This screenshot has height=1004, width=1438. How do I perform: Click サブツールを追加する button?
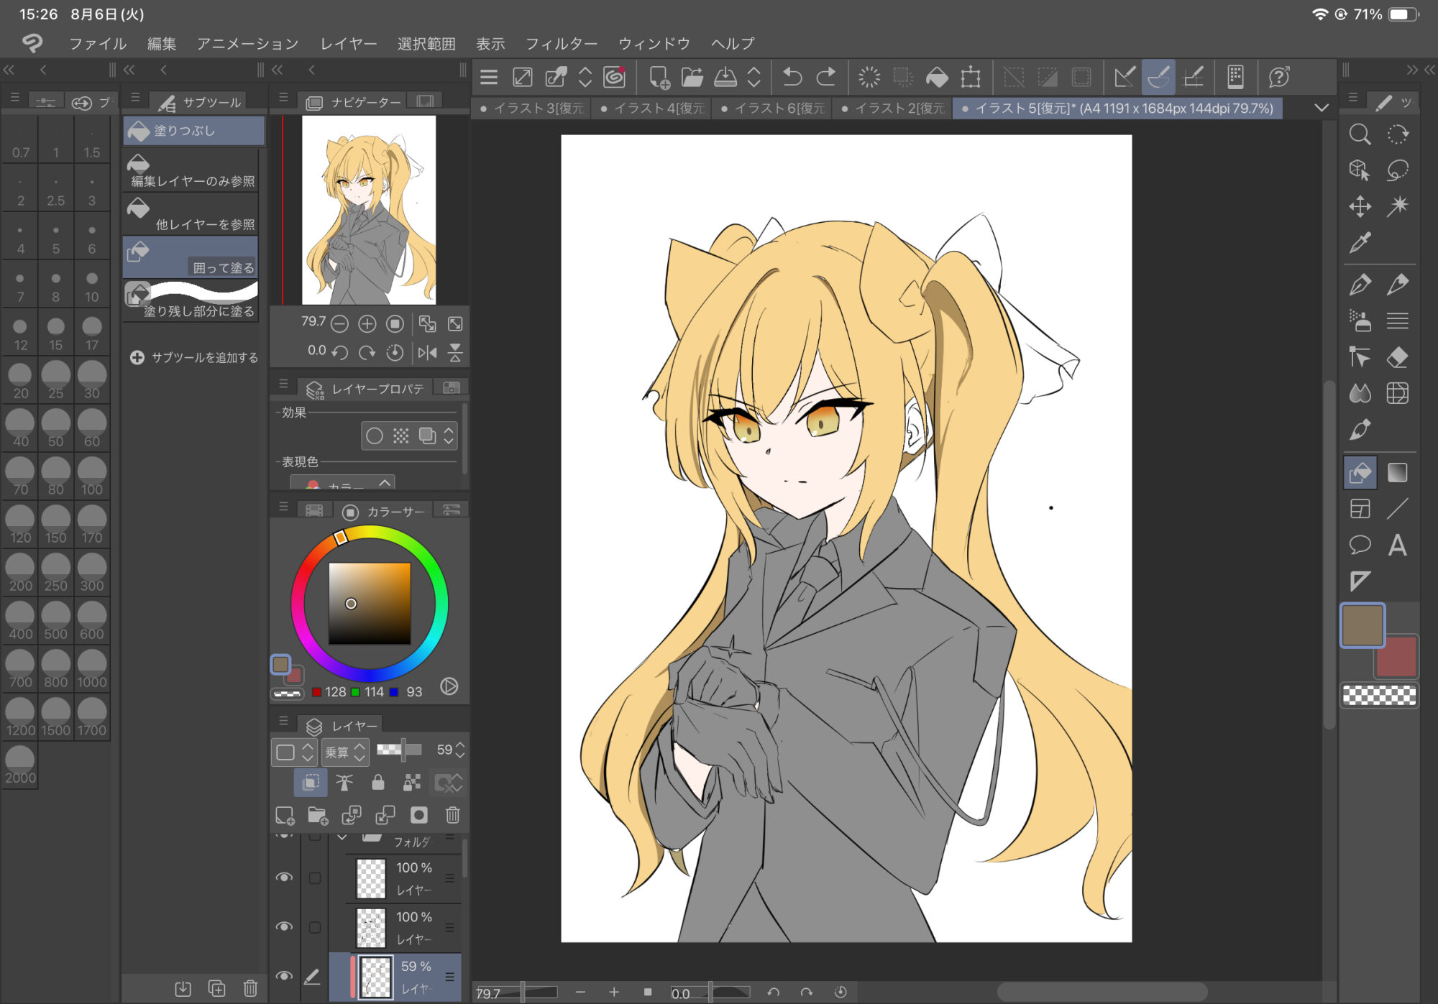click(x=194, y=357)
